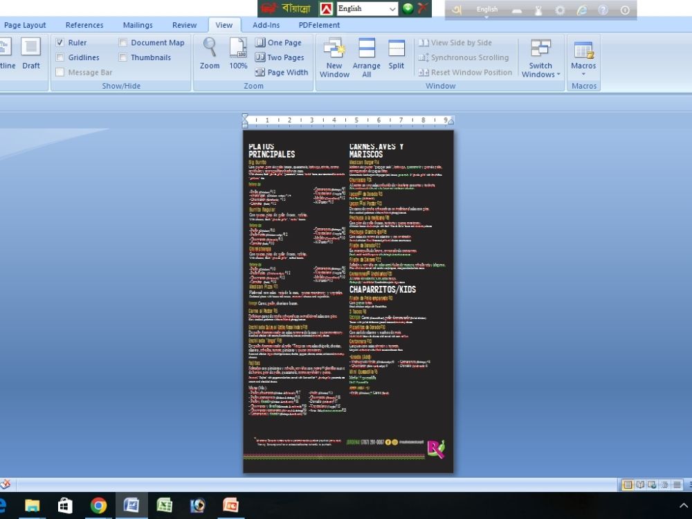This screenshot has height=519, width=692.
Task: Select Draft view icon in status bar
Action: (x=677, y=485)
